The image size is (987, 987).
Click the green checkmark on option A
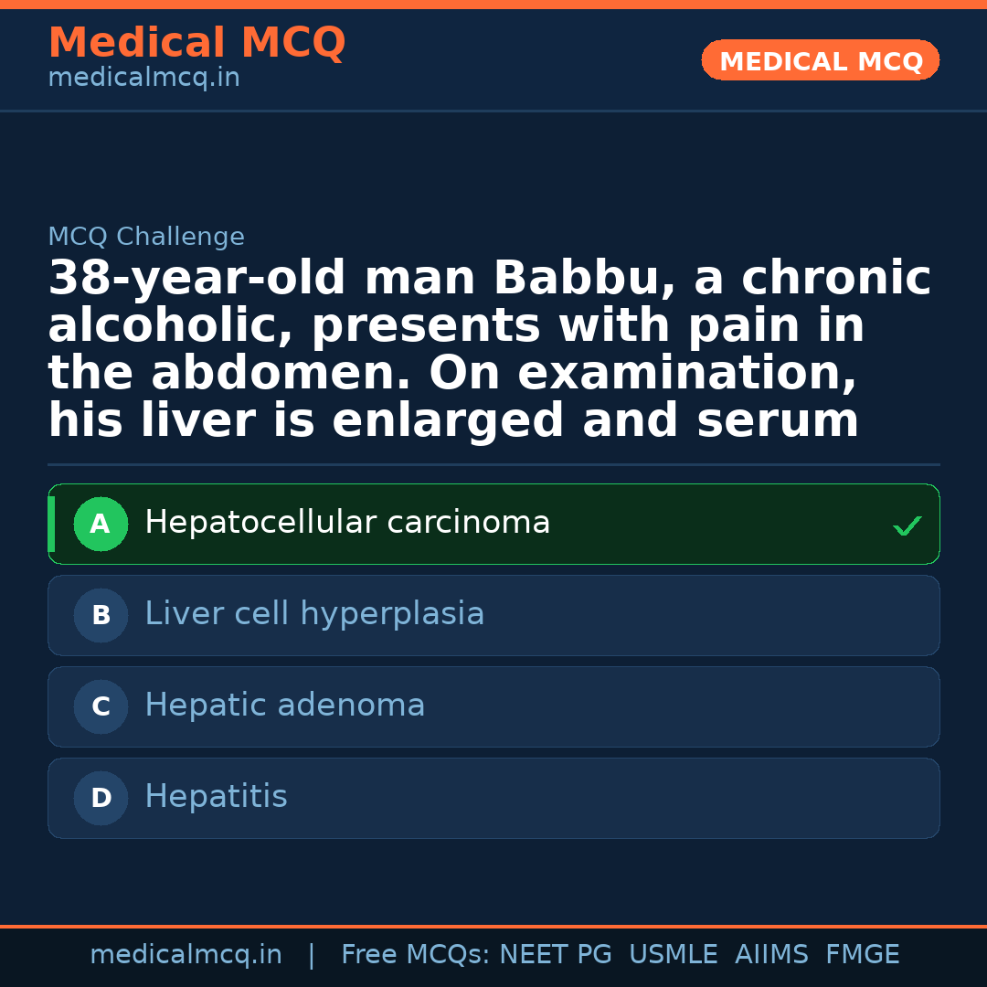point(907,525)
